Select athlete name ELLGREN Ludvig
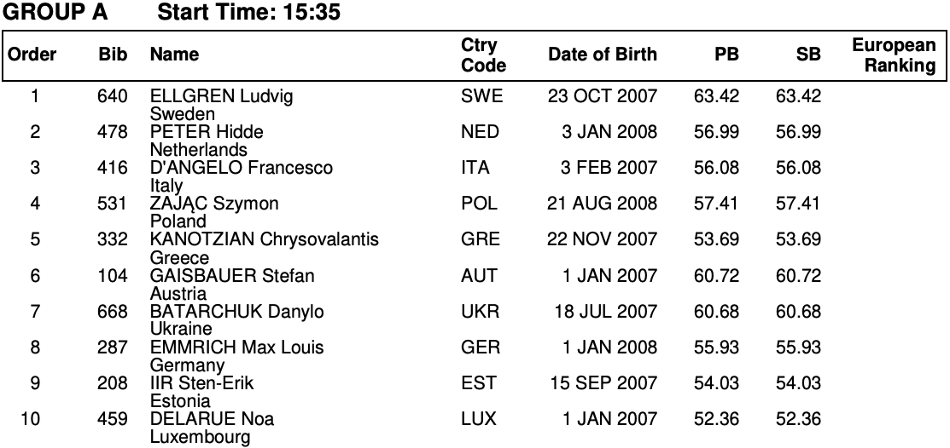Image resolution: width=950 pixels, height=448 pixels. [221, 96]
